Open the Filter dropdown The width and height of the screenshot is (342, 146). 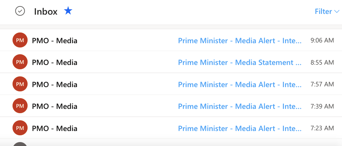click(x=327, y=11)
